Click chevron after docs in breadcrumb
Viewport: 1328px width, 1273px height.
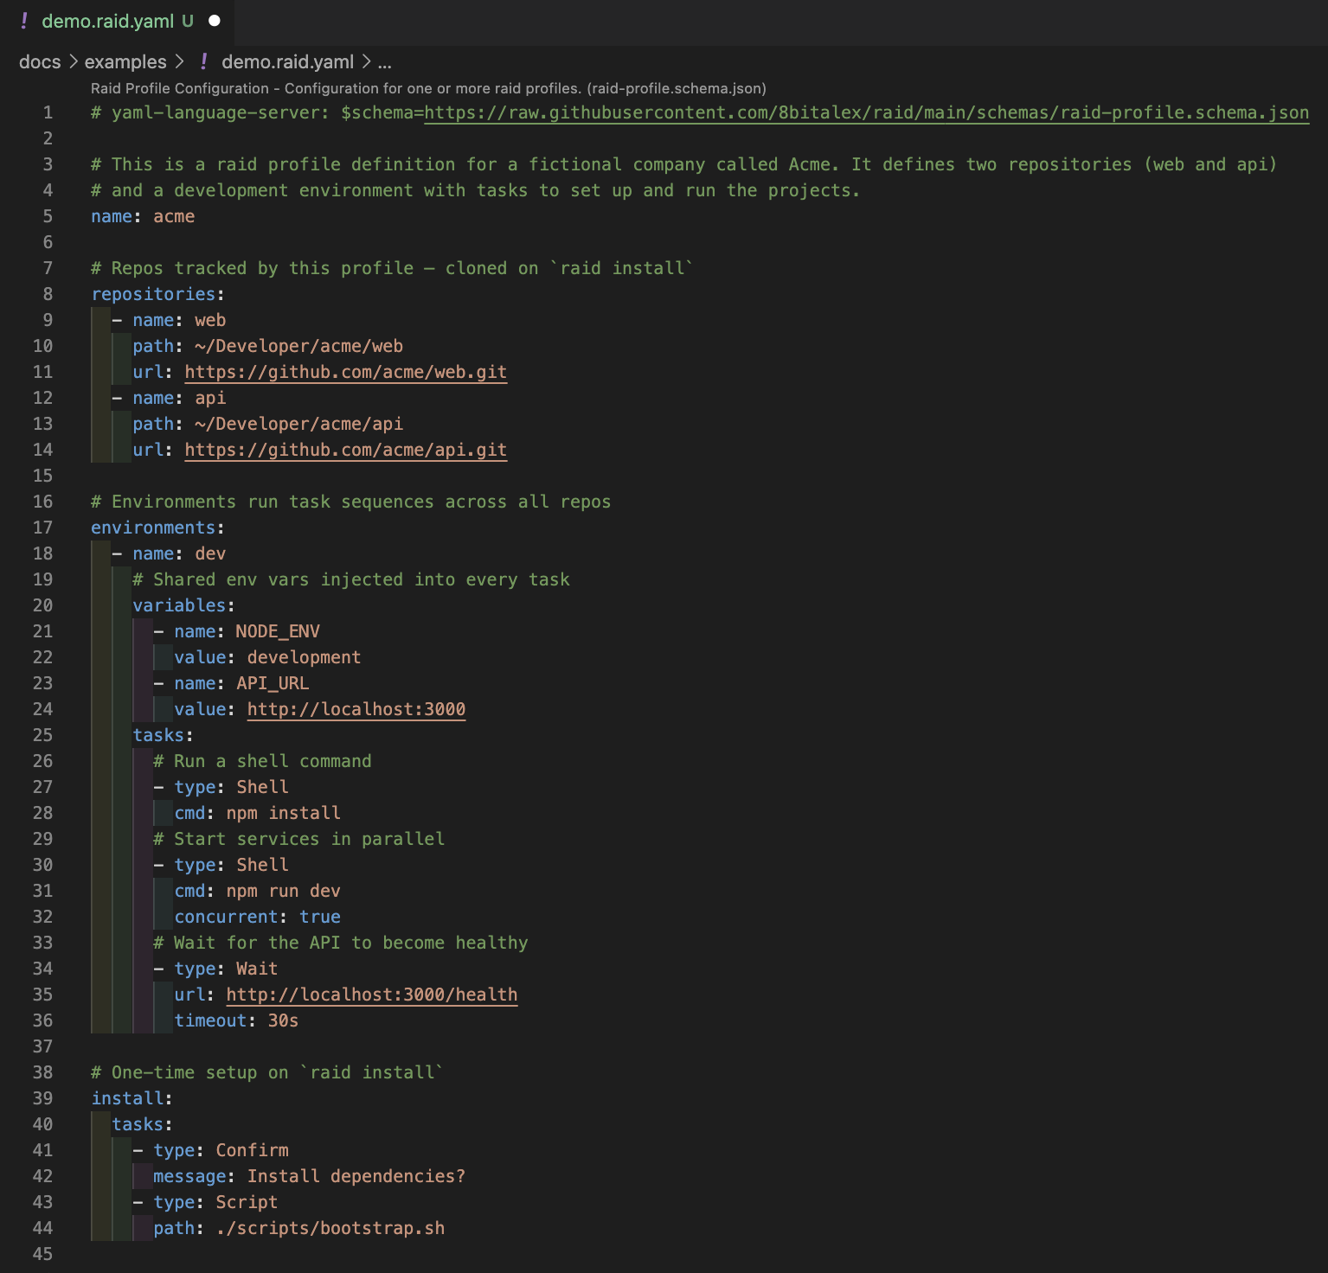(x=73, y=62)
